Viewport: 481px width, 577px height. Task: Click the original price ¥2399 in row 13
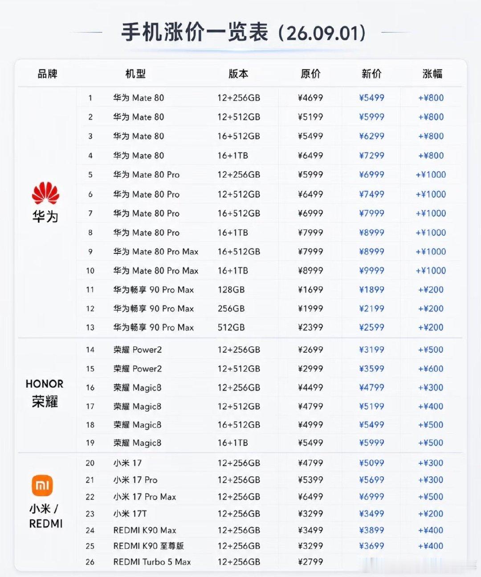310,328
